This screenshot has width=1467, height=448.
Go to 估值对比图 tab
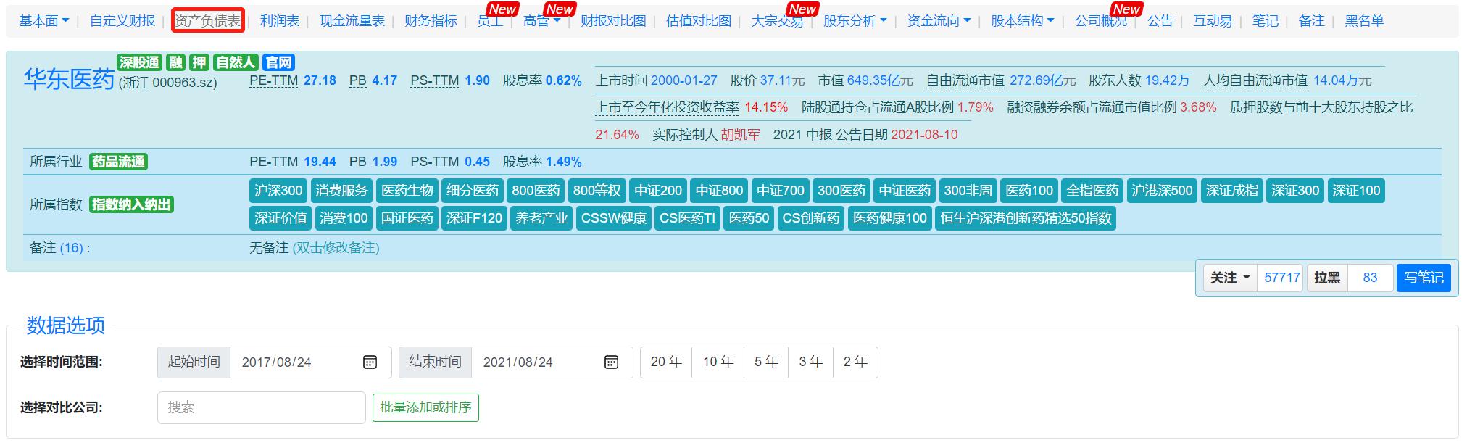pos(698,21)
